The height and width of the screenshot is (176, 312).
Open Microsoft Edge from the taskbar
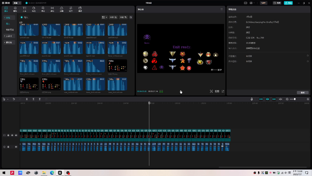[x=52, y=173]
